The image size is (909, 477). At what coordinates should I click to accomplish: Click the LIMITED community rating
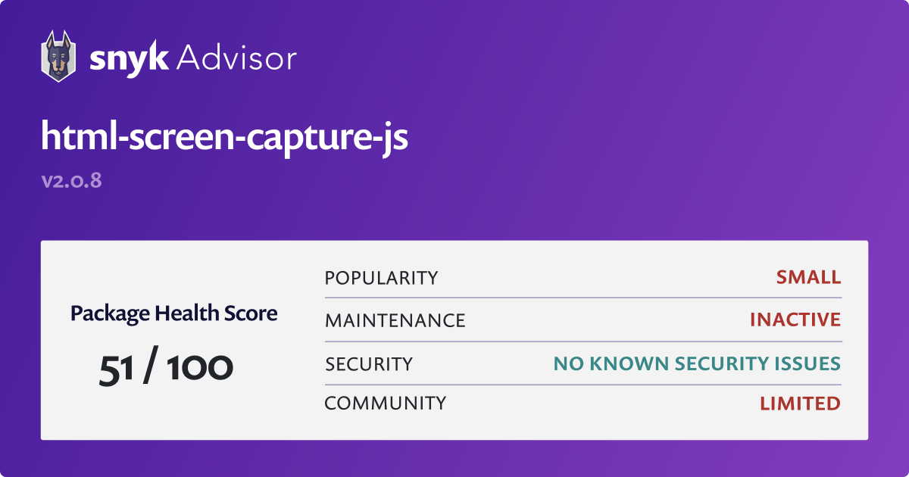coord(801,403)
